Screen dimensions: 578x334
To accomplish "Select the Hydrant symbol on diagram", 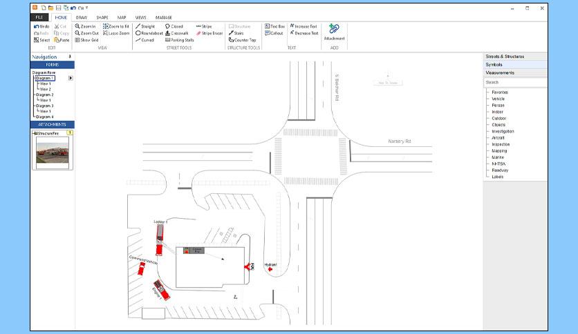I will (x=270, y=269).
